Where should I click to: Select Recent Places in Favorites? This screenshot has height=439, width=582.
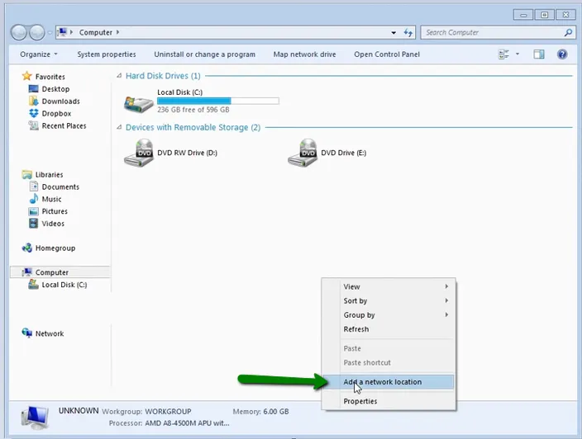point(64,126)
